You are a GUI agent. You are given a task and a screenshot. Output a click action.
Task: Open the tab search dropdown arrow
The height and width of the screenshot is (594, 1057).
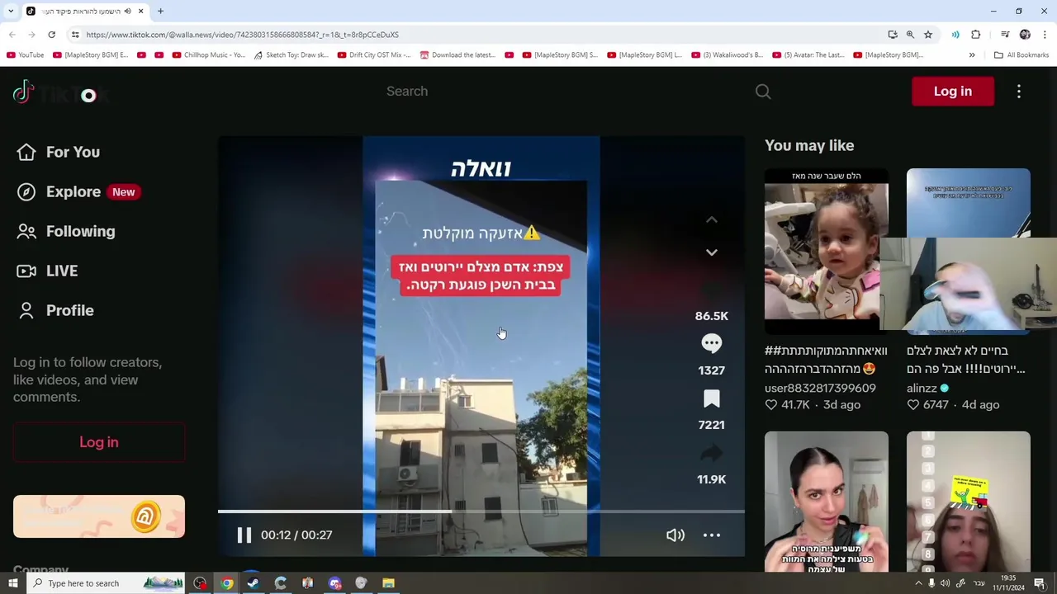pos(11,12)
